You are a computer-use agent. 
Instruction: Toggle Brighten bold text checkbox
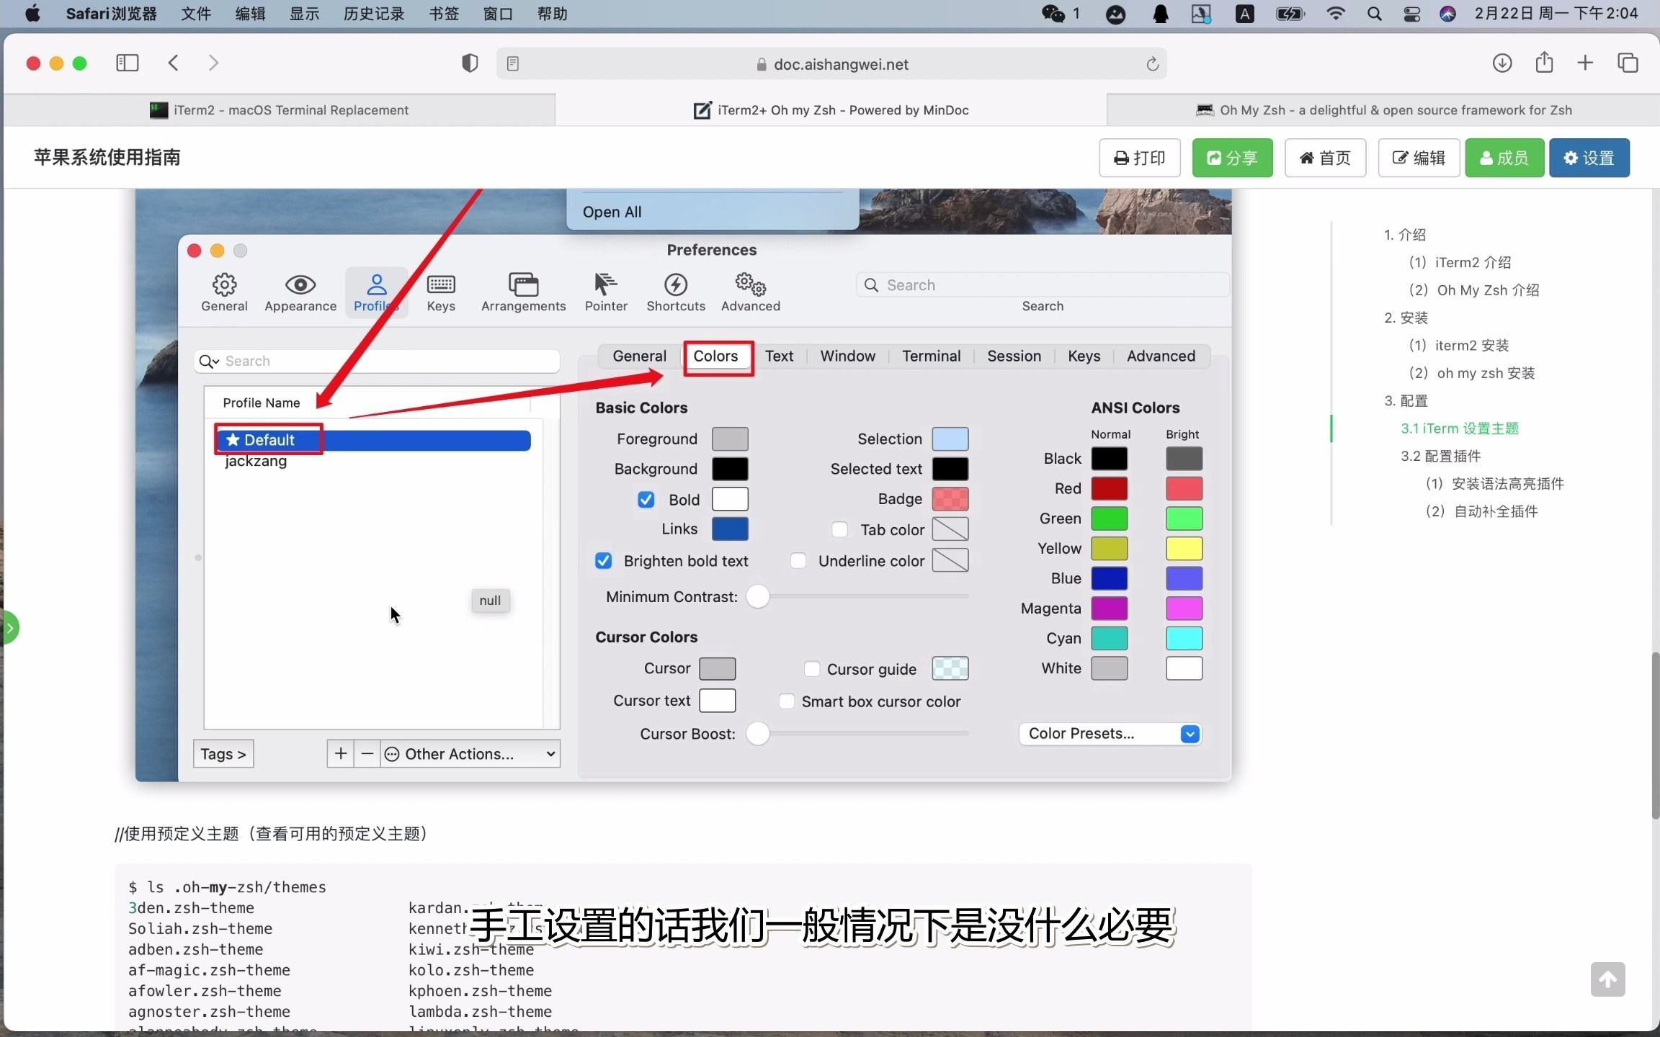(x=604, y=561)
